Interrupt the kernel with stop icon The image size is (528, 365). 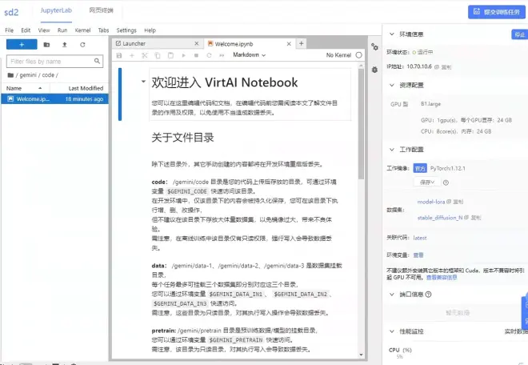[x=196, y=55]
